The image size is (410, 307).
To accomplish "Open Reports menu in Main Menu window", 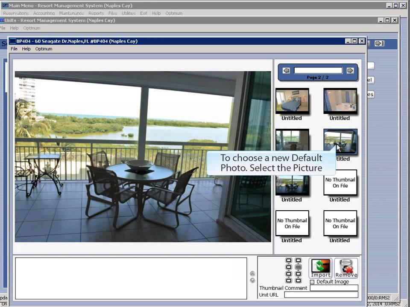I will (x=96, y=13).
